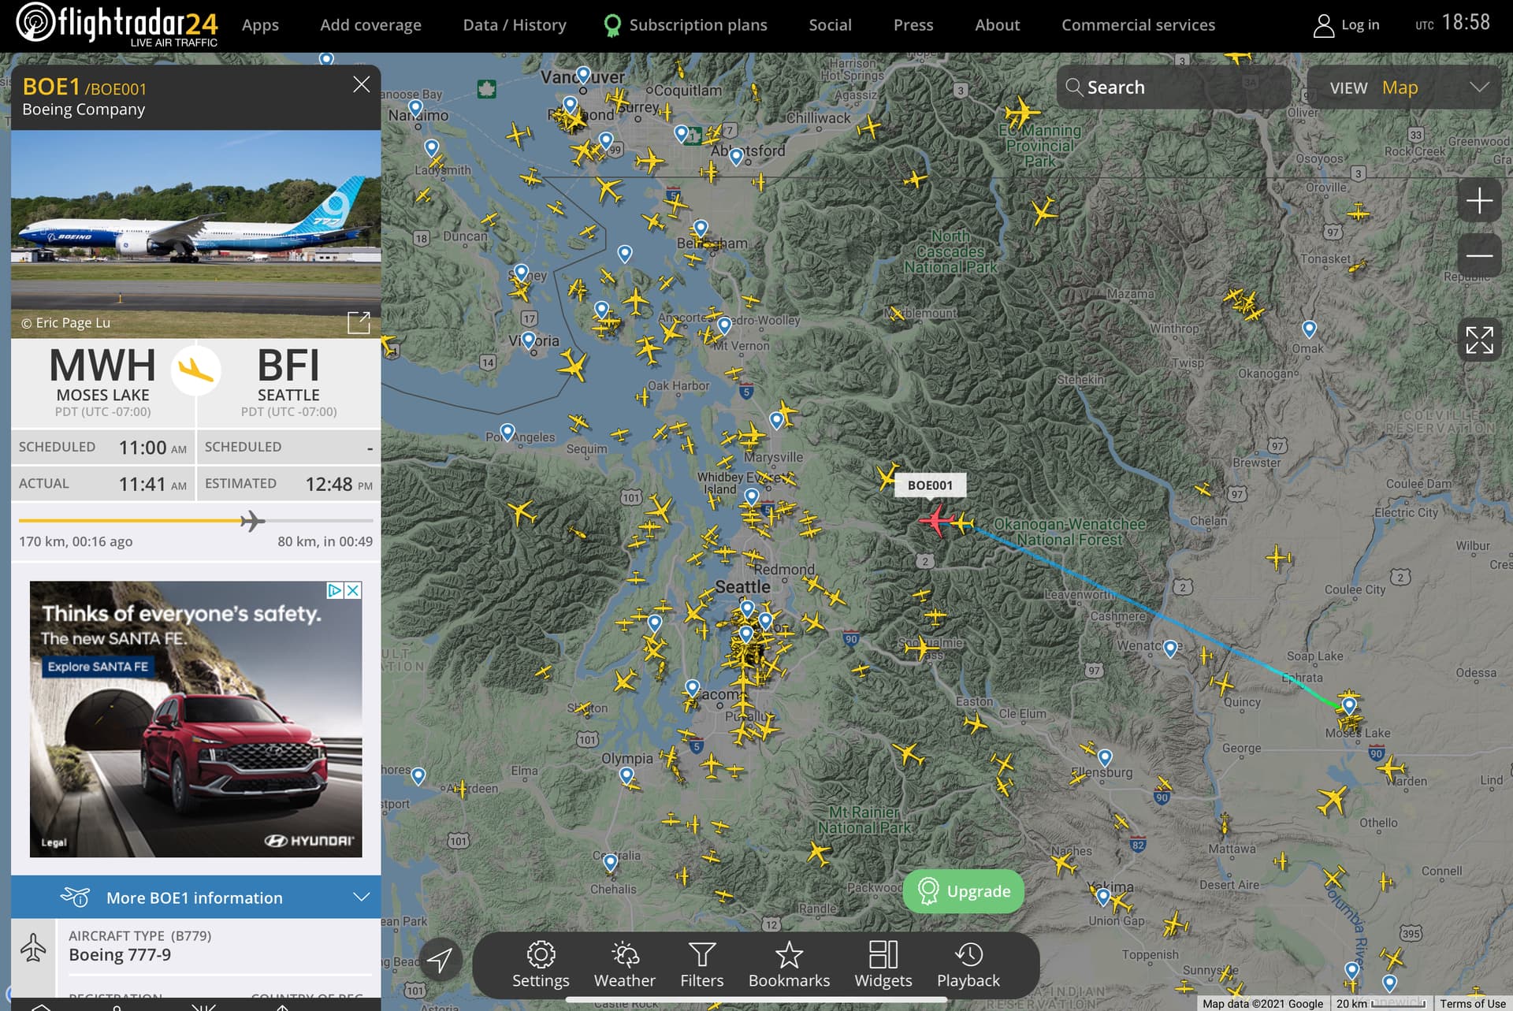The height and width of the screenshot is (1011, 1513).
Task: Close the BOE1 flight details panel
Action: tap(361, 84)
